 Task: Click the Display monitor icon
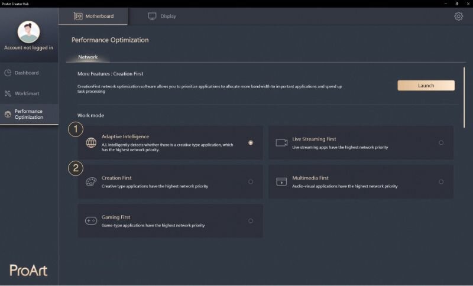click(152, 16)
